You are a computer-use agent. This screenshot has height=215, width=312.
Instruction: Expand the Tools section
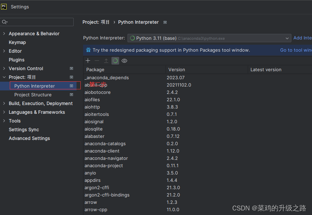4,121
